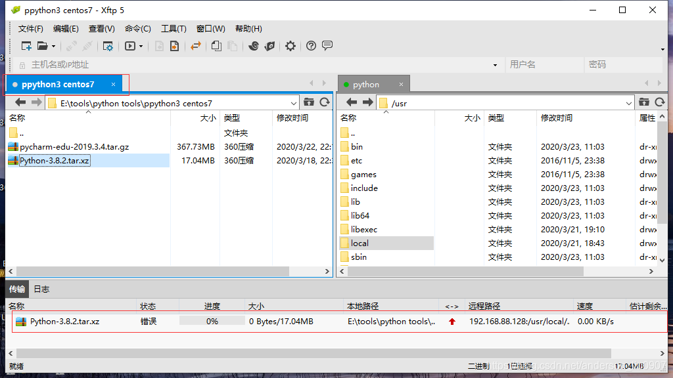Image resolution: width=673 pixels, height=378 pixels.
Task: Expand the run command dropdown arrow
Action: [141, 47]
